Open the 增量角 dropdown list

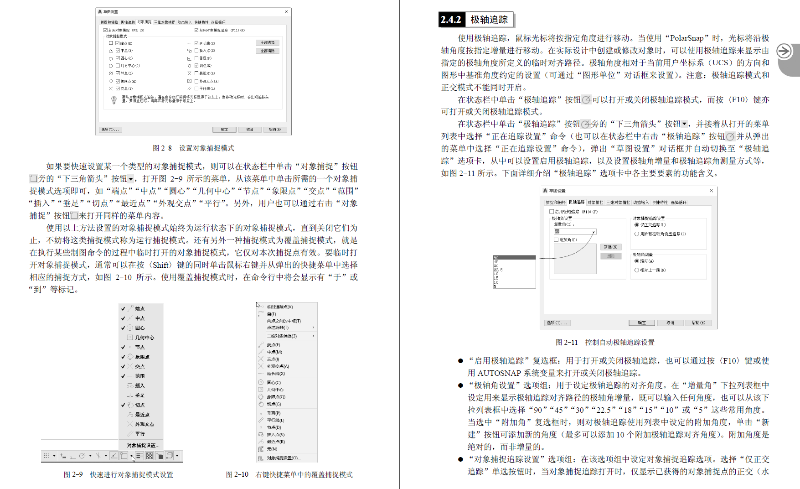pyautogui.click(x=593, y=232)
